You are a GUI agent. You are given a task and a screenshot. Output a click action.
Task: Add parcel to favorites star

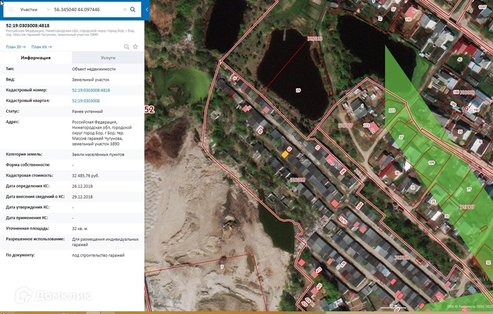click(x=135, y=46)
